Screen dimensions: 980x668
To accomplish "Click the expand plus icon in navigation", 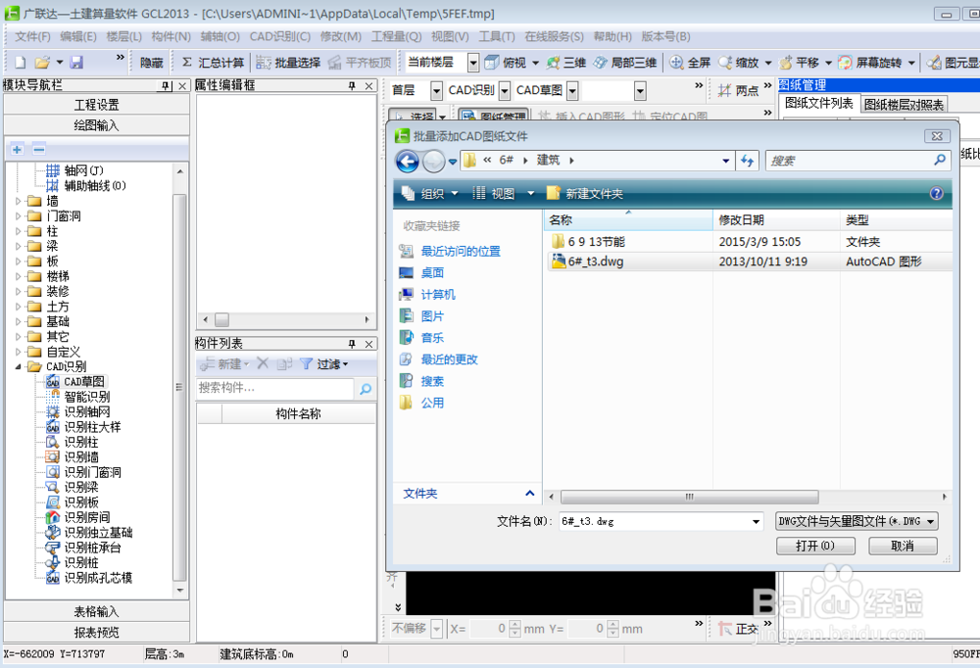I will pyautogui.click(x=18, y=150).
